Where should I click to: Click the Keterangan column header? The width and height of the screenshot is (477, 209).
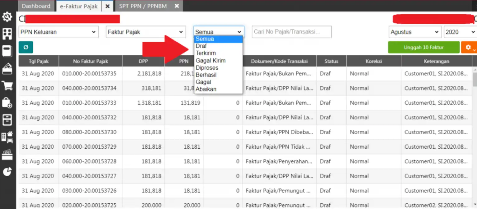click(x=437, y=61)
